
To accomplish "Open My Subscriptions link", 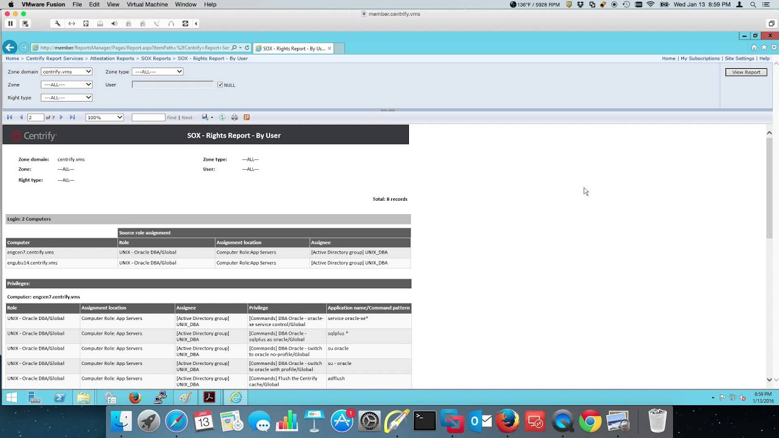I will click(700, 58).
